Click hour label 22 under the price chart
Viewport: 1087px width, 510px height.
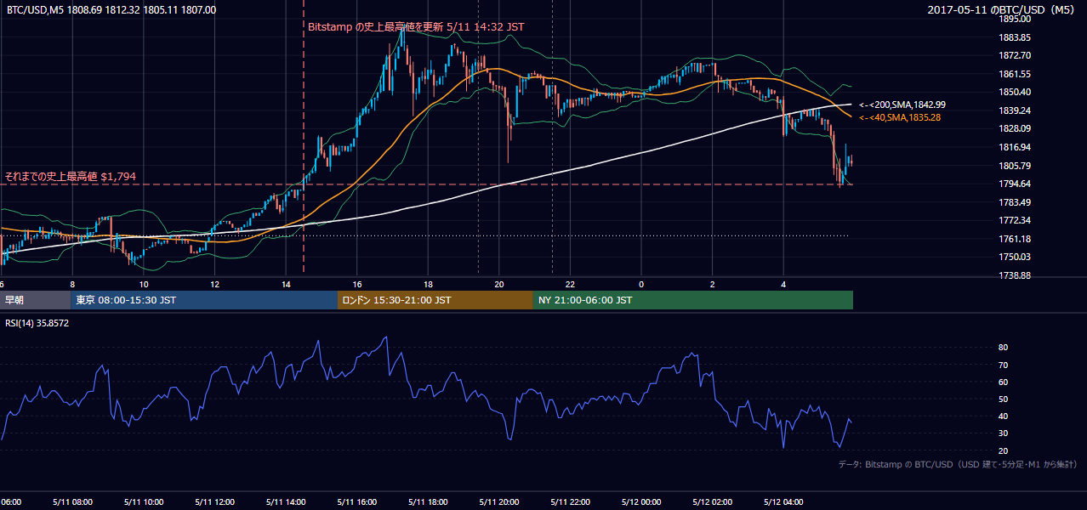pyautogui.click(x=570, y=285)
